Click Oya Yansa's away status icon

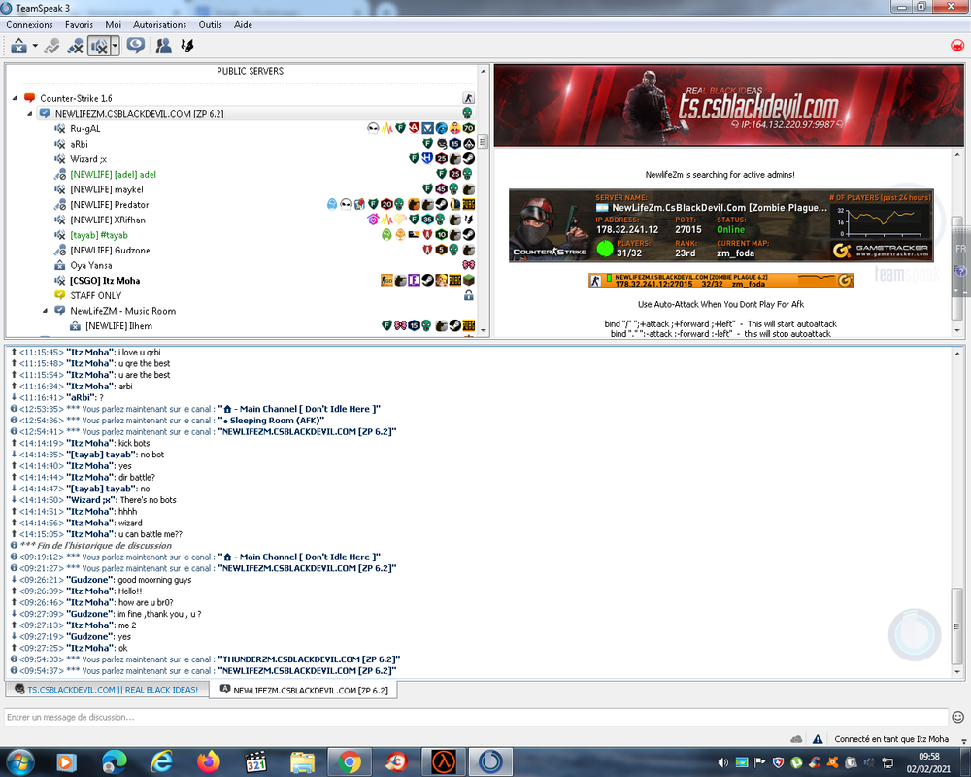[59, 265]
